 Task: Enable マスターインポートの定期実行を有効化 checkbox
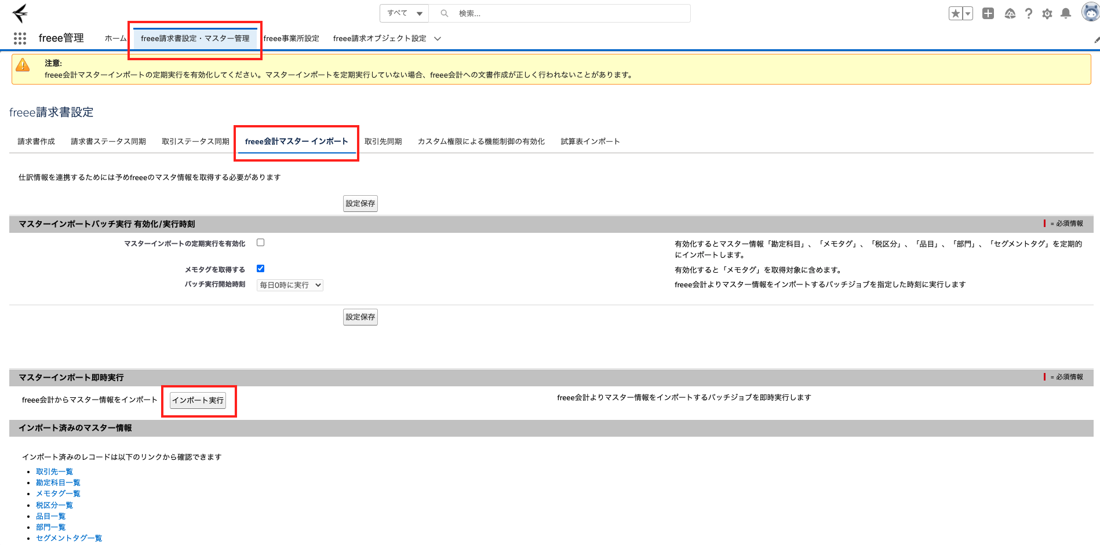[x=261, y=243]
